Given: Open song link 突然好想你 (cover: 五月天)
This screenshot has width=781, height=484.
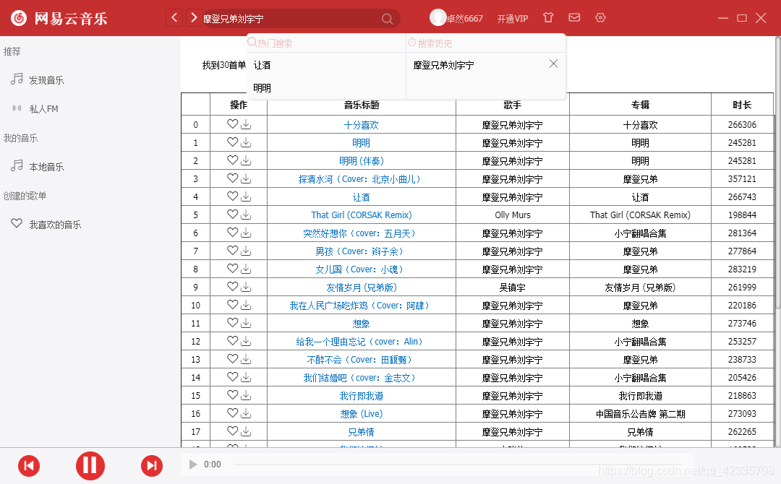Looking at the screenshot, I should point(361,233).
